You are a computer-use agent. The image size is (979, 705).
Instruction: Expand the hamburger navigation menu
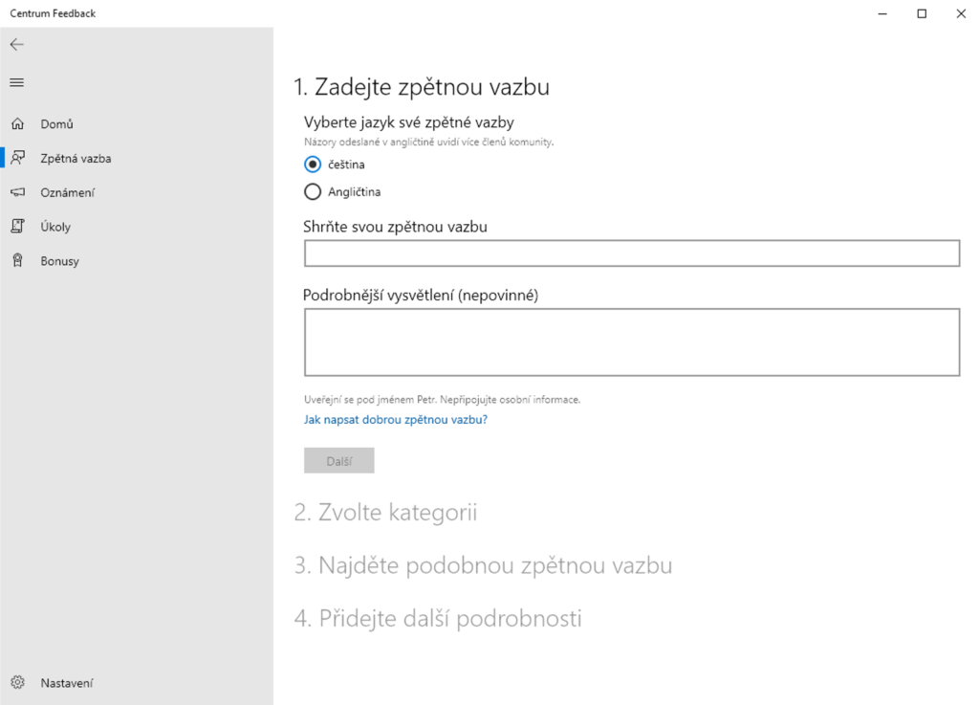tap(17, 82)
